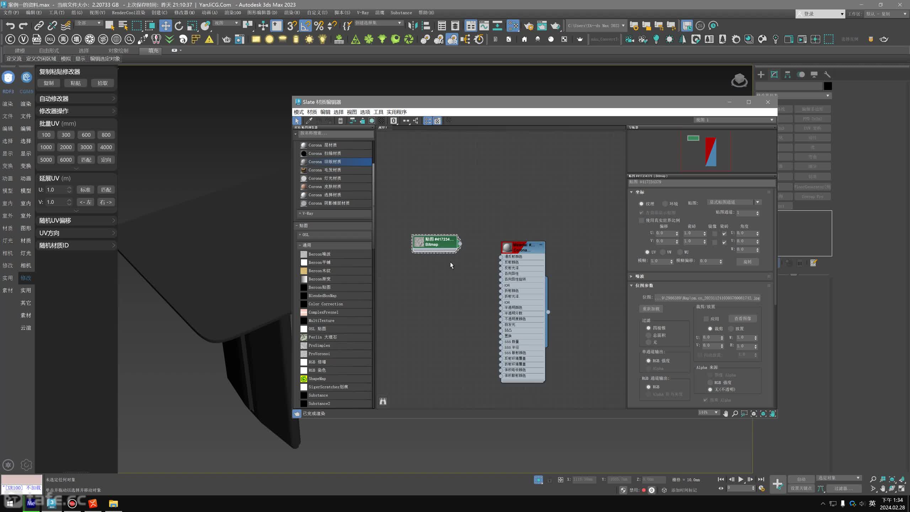
Task: Toggle the U 瓷砖 tile checkbox
Action: [724, 234]
